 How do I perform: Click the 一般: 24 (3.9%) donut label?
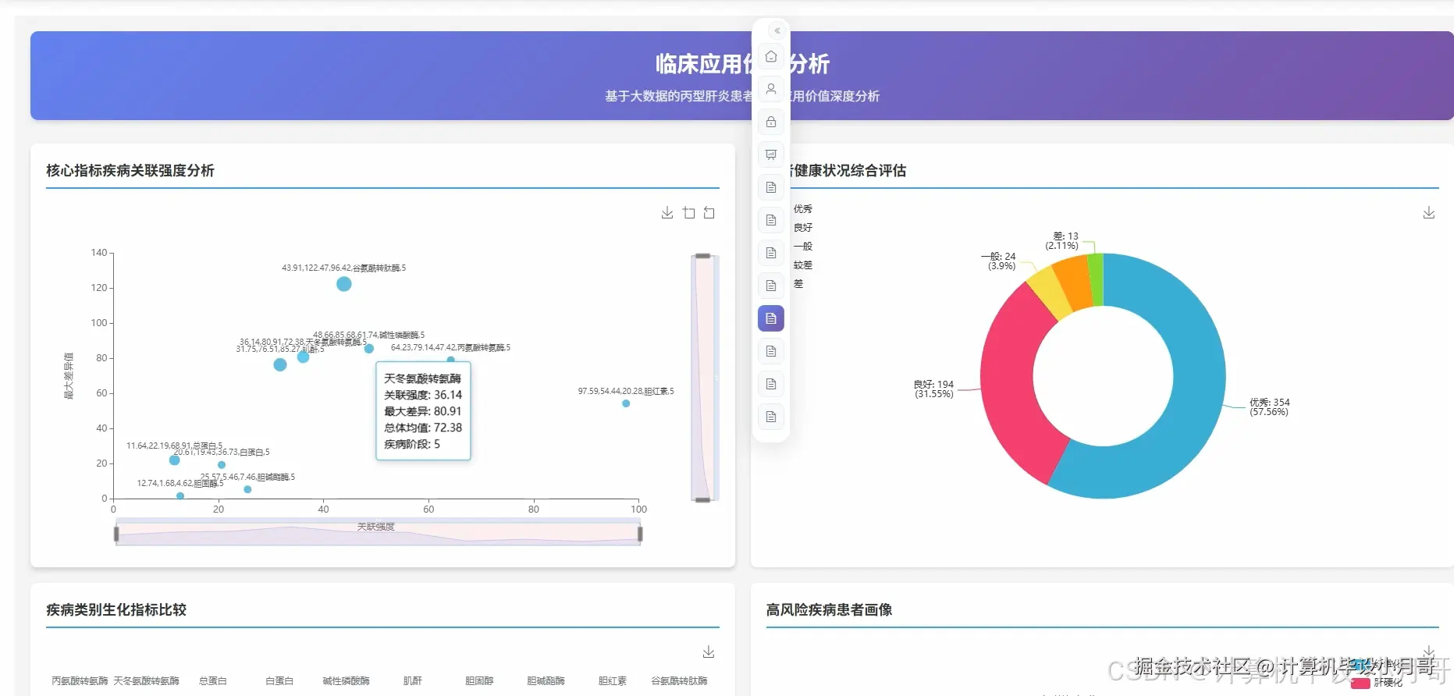tap(998, 261)
